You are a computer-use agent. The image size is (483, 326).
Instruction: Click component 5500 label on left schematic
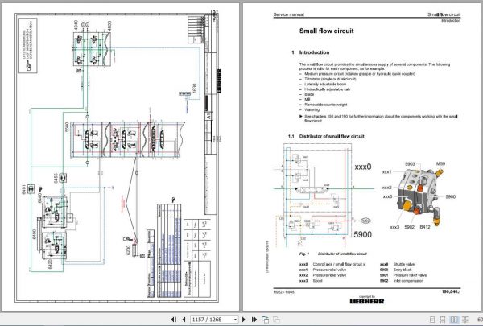[x=68, y=127]
